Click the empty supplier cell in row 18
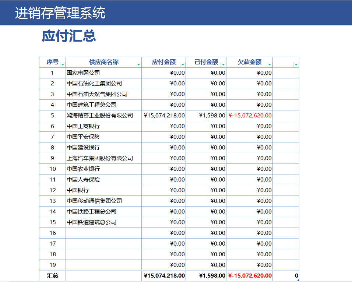The height and width of the screenshot is (282, 352). click(x=104, y=254)
